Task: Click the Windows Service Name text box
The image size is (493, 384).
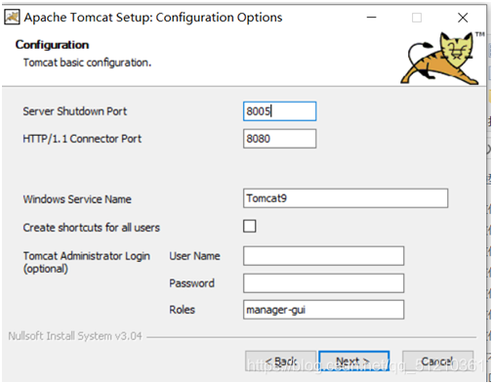Action: 346,198
